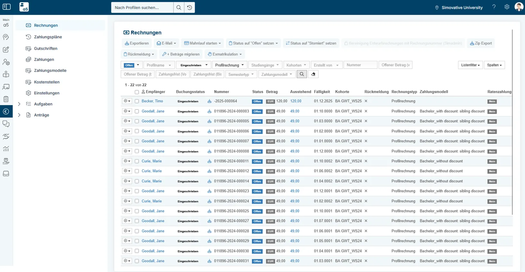Open row actions gear for Becker, Timo
The height and width of the screenshot is (272, 525).
point(127,101)
